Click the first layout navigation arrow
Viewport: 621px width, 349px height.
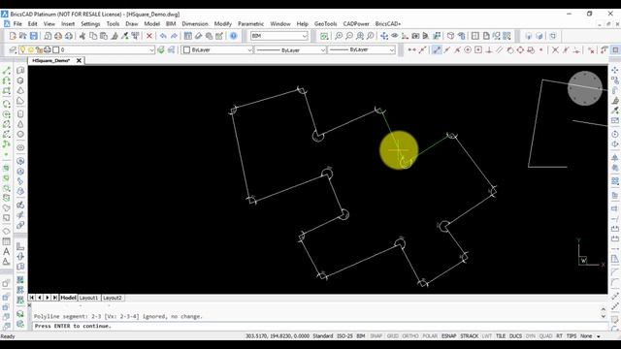pos(32,298)
